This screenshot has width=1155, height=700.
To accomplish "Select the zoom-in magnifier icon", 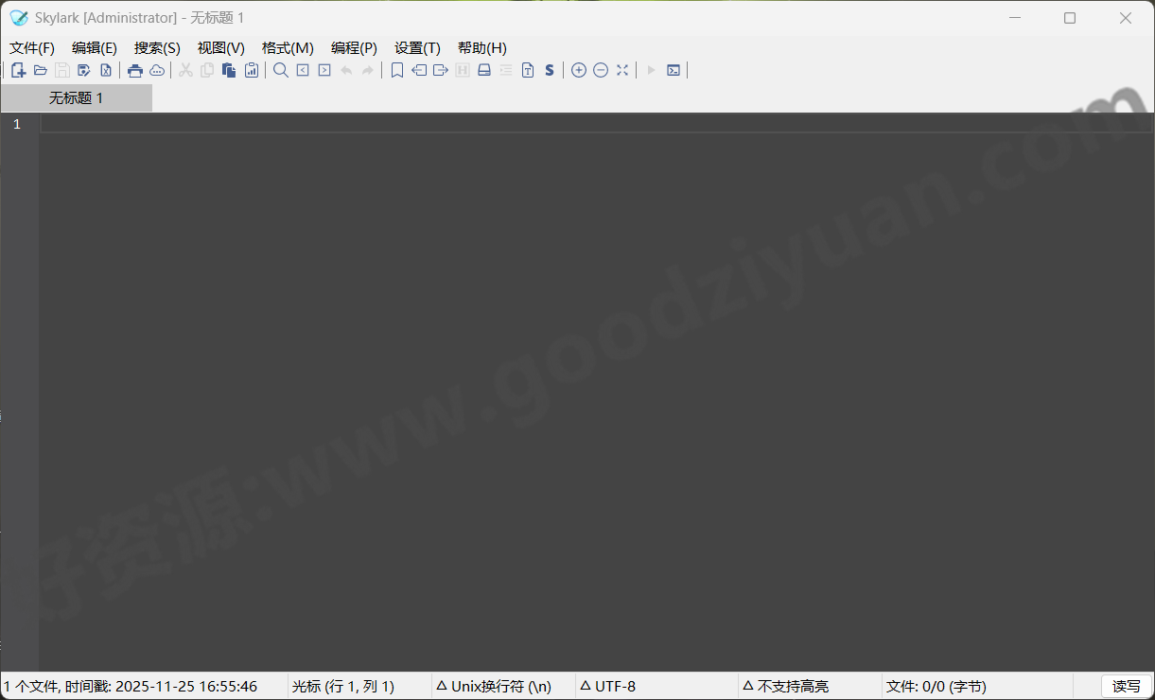I will coord(578,70).
